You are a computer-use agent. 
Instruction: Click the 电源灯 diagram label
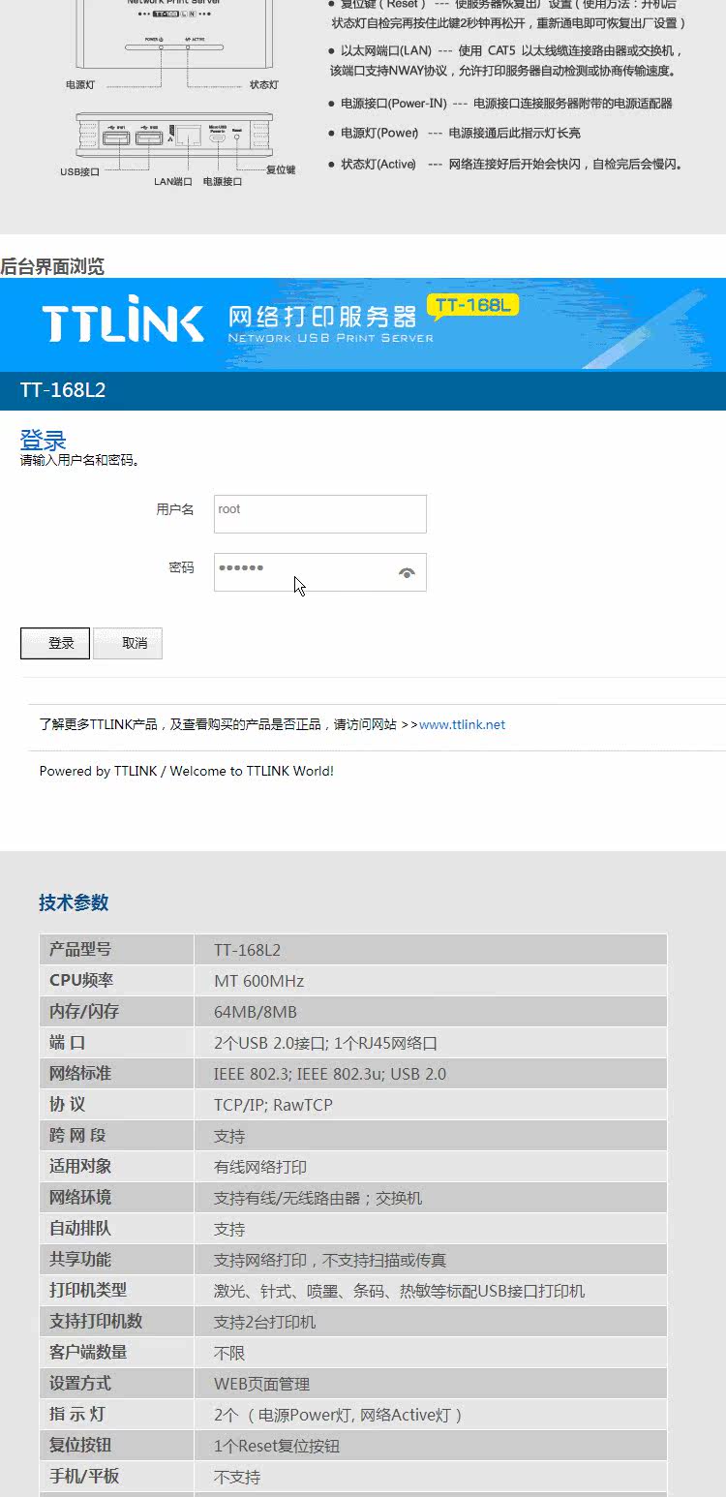80,85
